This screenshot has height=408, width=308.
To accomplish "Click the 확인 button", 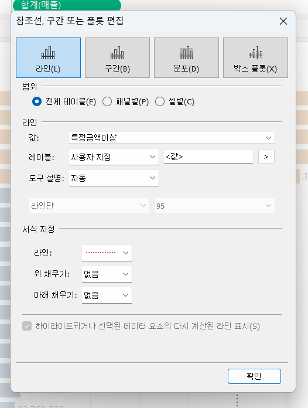I will click(x=254, y=376).
